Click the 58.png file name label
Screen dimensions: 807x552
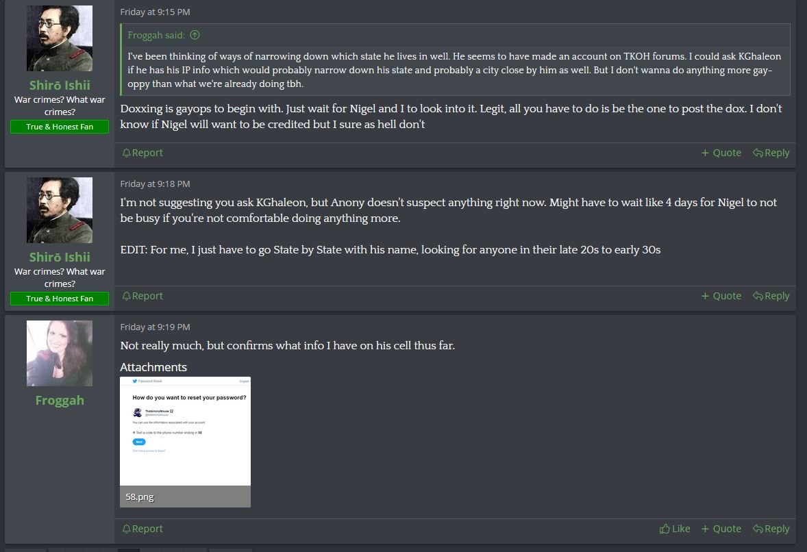(x=140, y=497)
